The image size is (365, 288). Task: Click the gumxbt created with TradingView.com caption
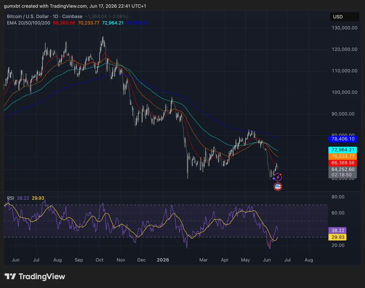(75, 6)
